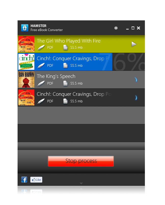
Task: Click the feather icon on King's Speech row
Action: click(41, 83)
